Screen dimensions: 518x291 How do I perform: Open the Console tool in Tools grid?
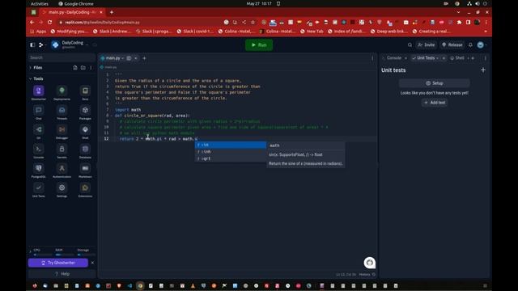tap(39, 149)
